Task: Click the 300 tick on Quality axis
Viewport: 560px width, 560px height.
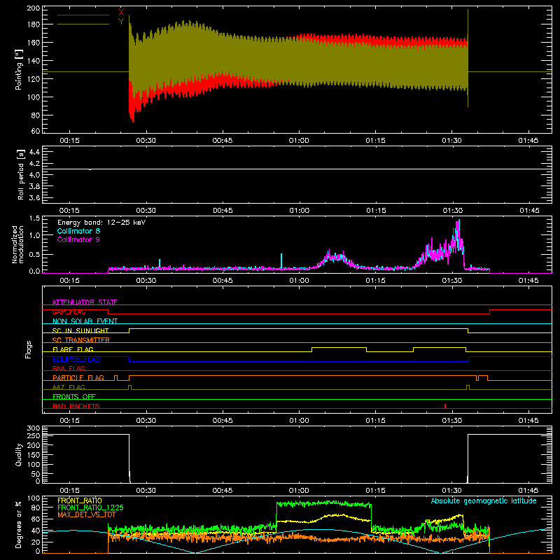Action: 34,428
